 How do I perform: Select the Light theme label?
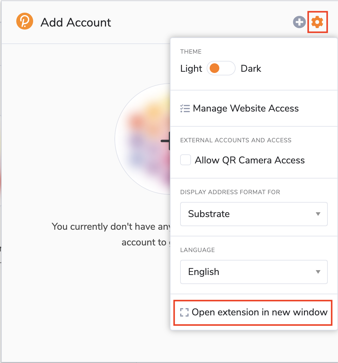click(191, 68)
